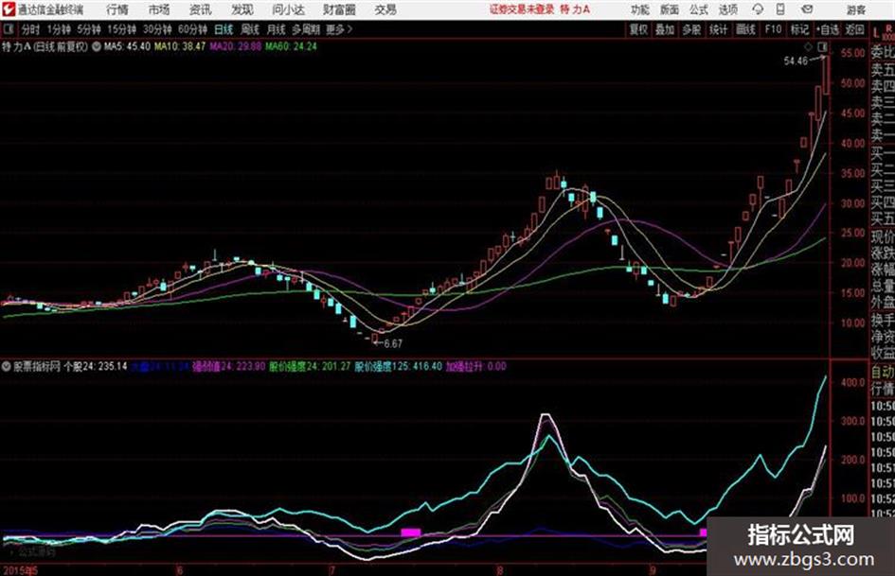Click the 股价强度125: 416.40 indicator value
895x576 pixels.
(399, 366)
